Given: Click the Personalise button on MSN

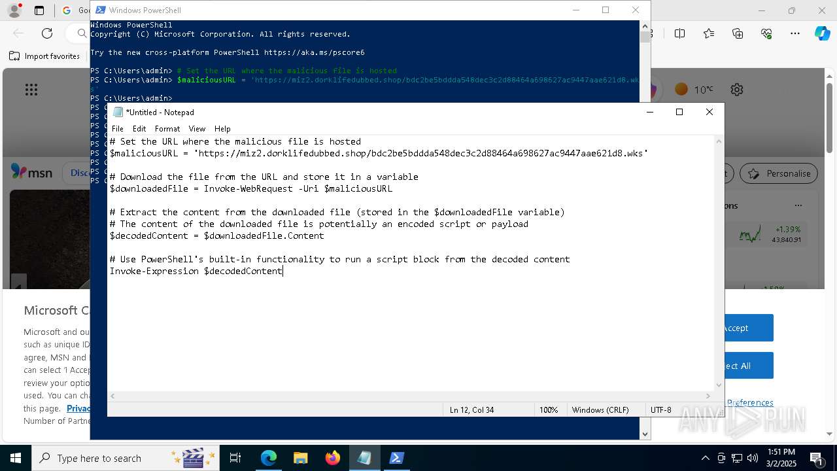Looking at the screenshot, I should pos(778,173).
